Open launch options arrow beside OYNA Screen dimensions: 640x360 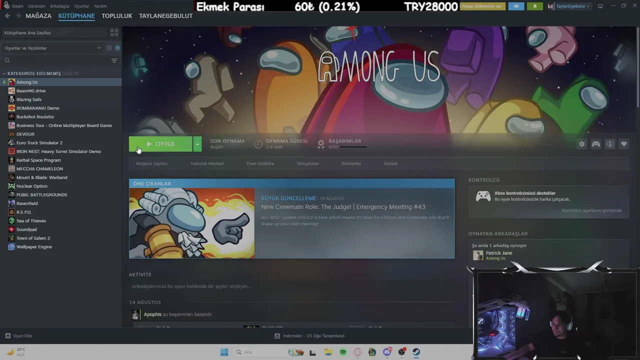(197, 144)
